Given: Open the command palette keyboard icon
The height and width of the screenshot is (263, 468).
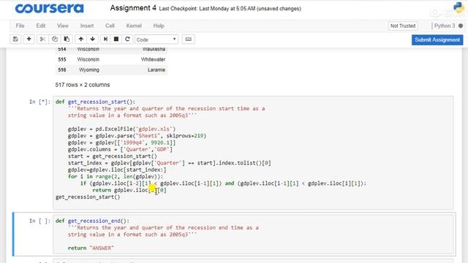Looking at the screenshot, I should tap(189, 39).
